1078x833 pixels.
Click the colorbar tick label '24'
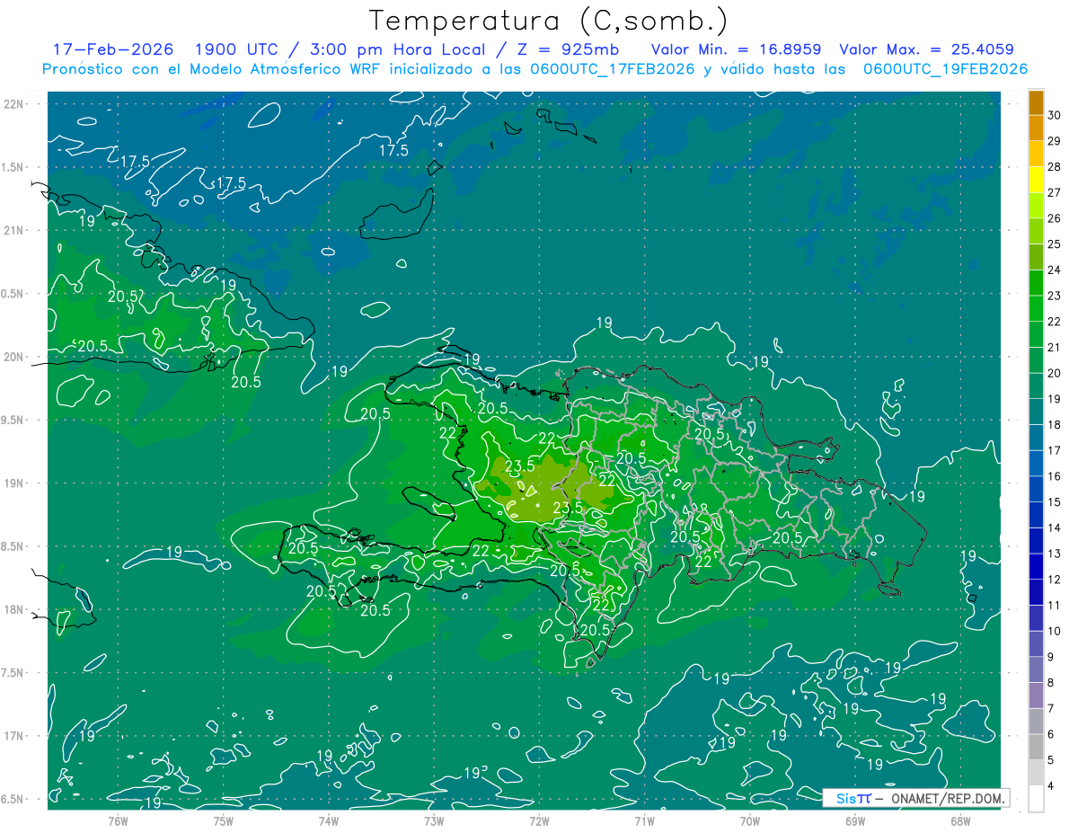pyautogui.click(x=1055, y=270)
